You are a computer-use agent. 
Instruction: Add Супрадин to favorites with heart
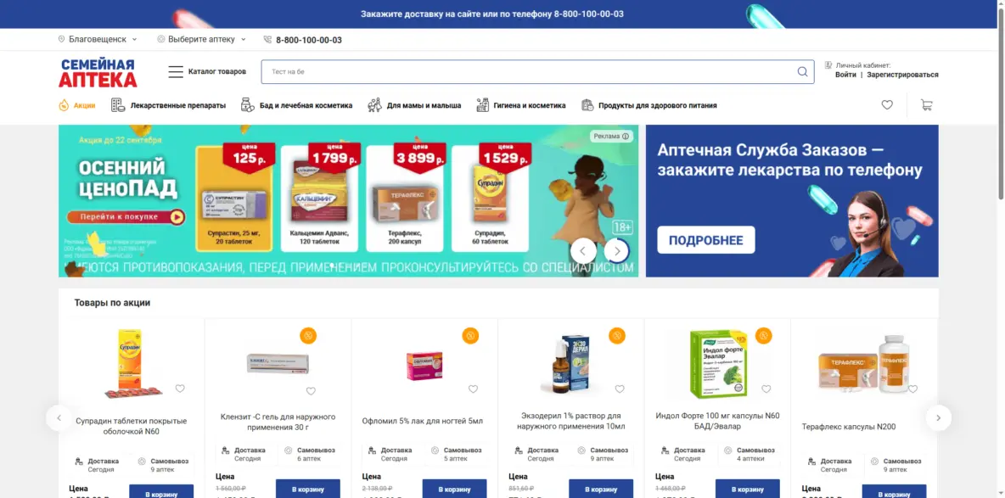coord(180,389)
